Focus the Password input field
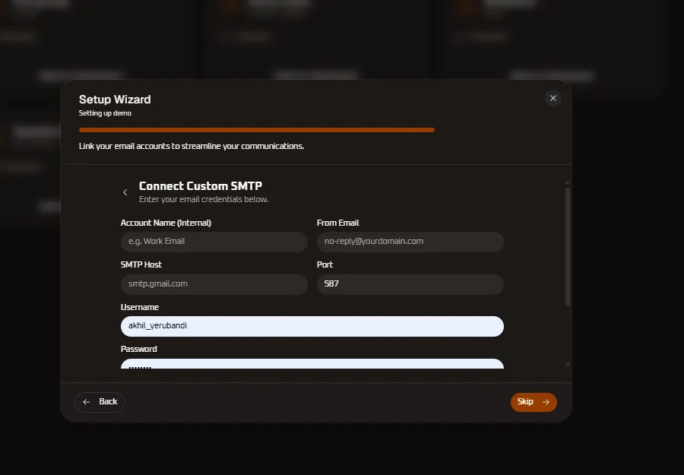Viewport: 684px width, 475px height. tap(312, 364)
